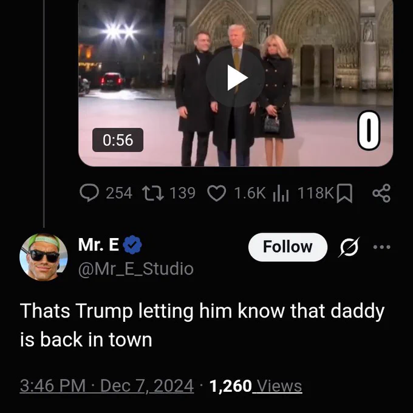
Task: Open Grok via the slashed circle icon
Action: coord(349,247)
